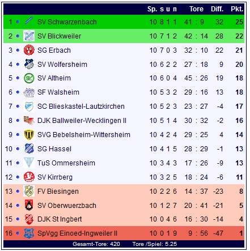250x251 pixels.
Task: Click the Tore column header
Action: [196, 9]
